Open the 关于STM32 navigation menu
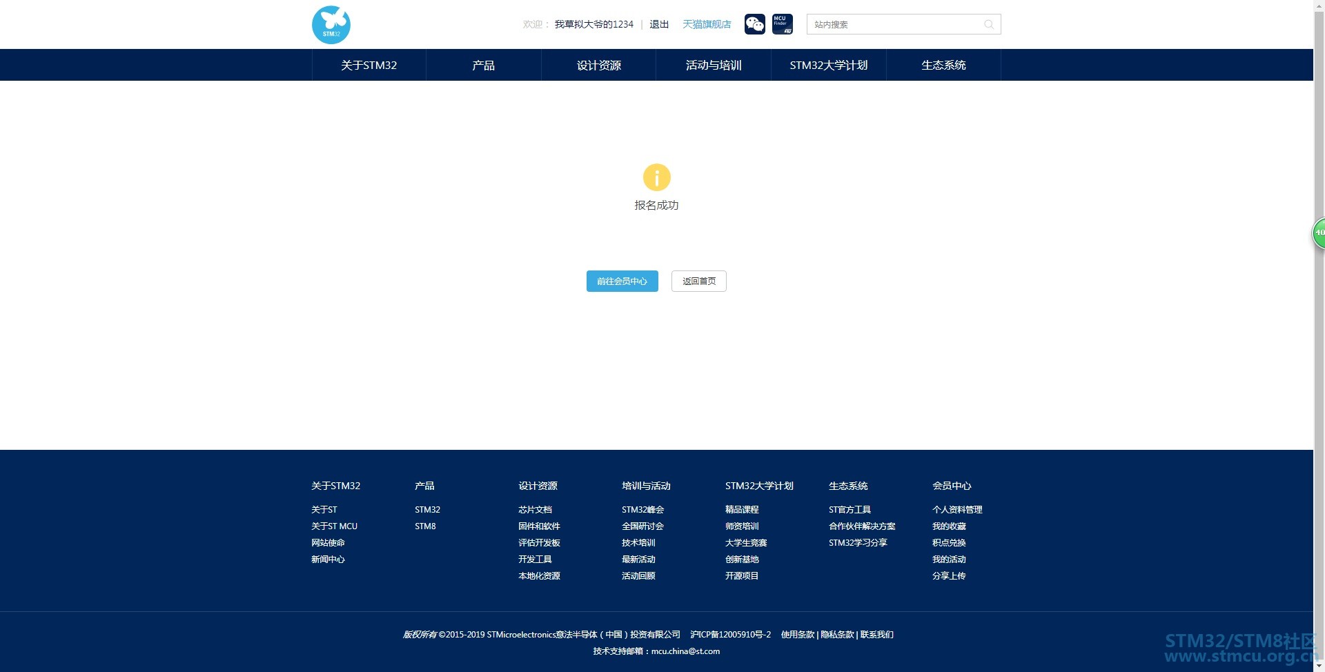Viewport: 1325px width, 672px height. click(x=369, y=65)
